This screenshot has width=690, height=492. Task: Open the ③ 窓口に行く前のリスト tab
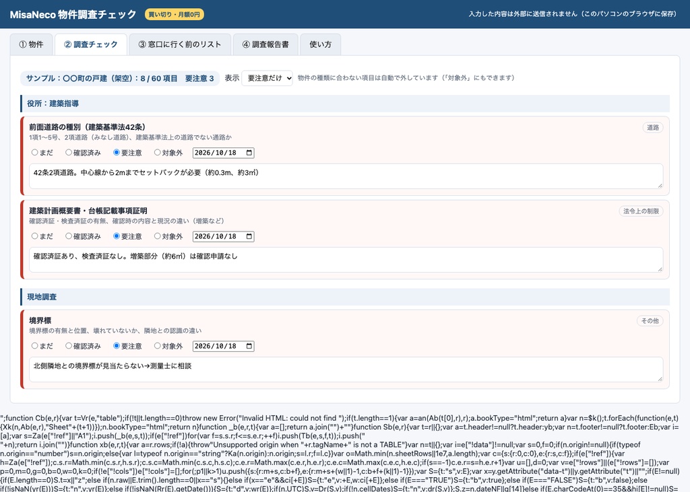[179, 44]
